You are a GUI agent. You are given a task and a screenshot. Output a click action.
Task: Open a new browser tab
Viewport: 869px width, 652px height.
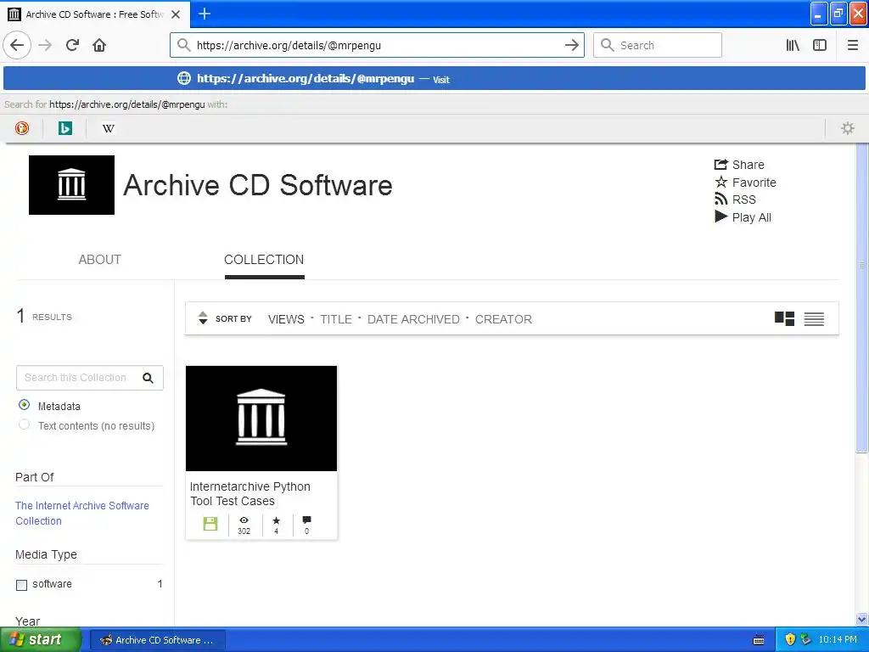pos(205,14)
